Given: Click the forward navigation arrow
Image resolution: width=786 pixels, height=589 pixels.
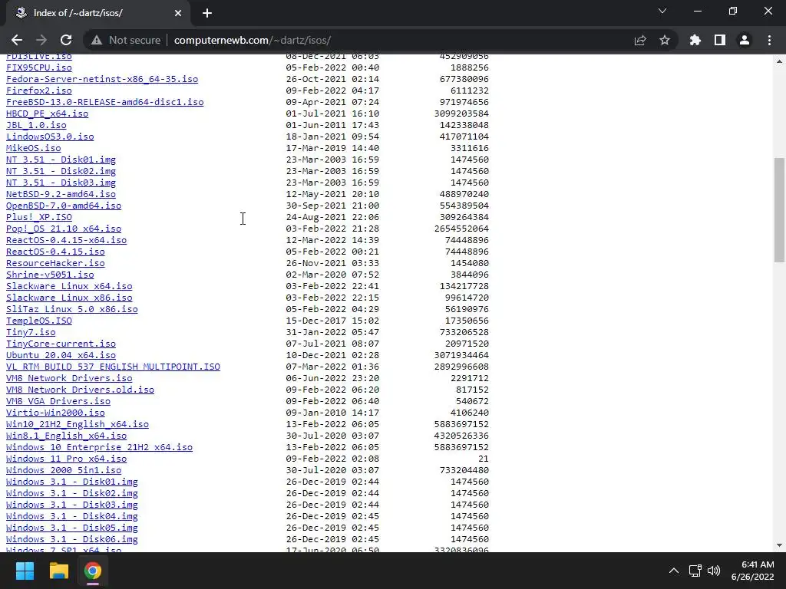Looking at the screenshot, I should point(41,40).
